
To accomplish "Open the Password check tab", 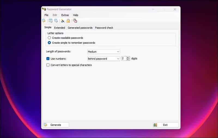I will [104, 28].
